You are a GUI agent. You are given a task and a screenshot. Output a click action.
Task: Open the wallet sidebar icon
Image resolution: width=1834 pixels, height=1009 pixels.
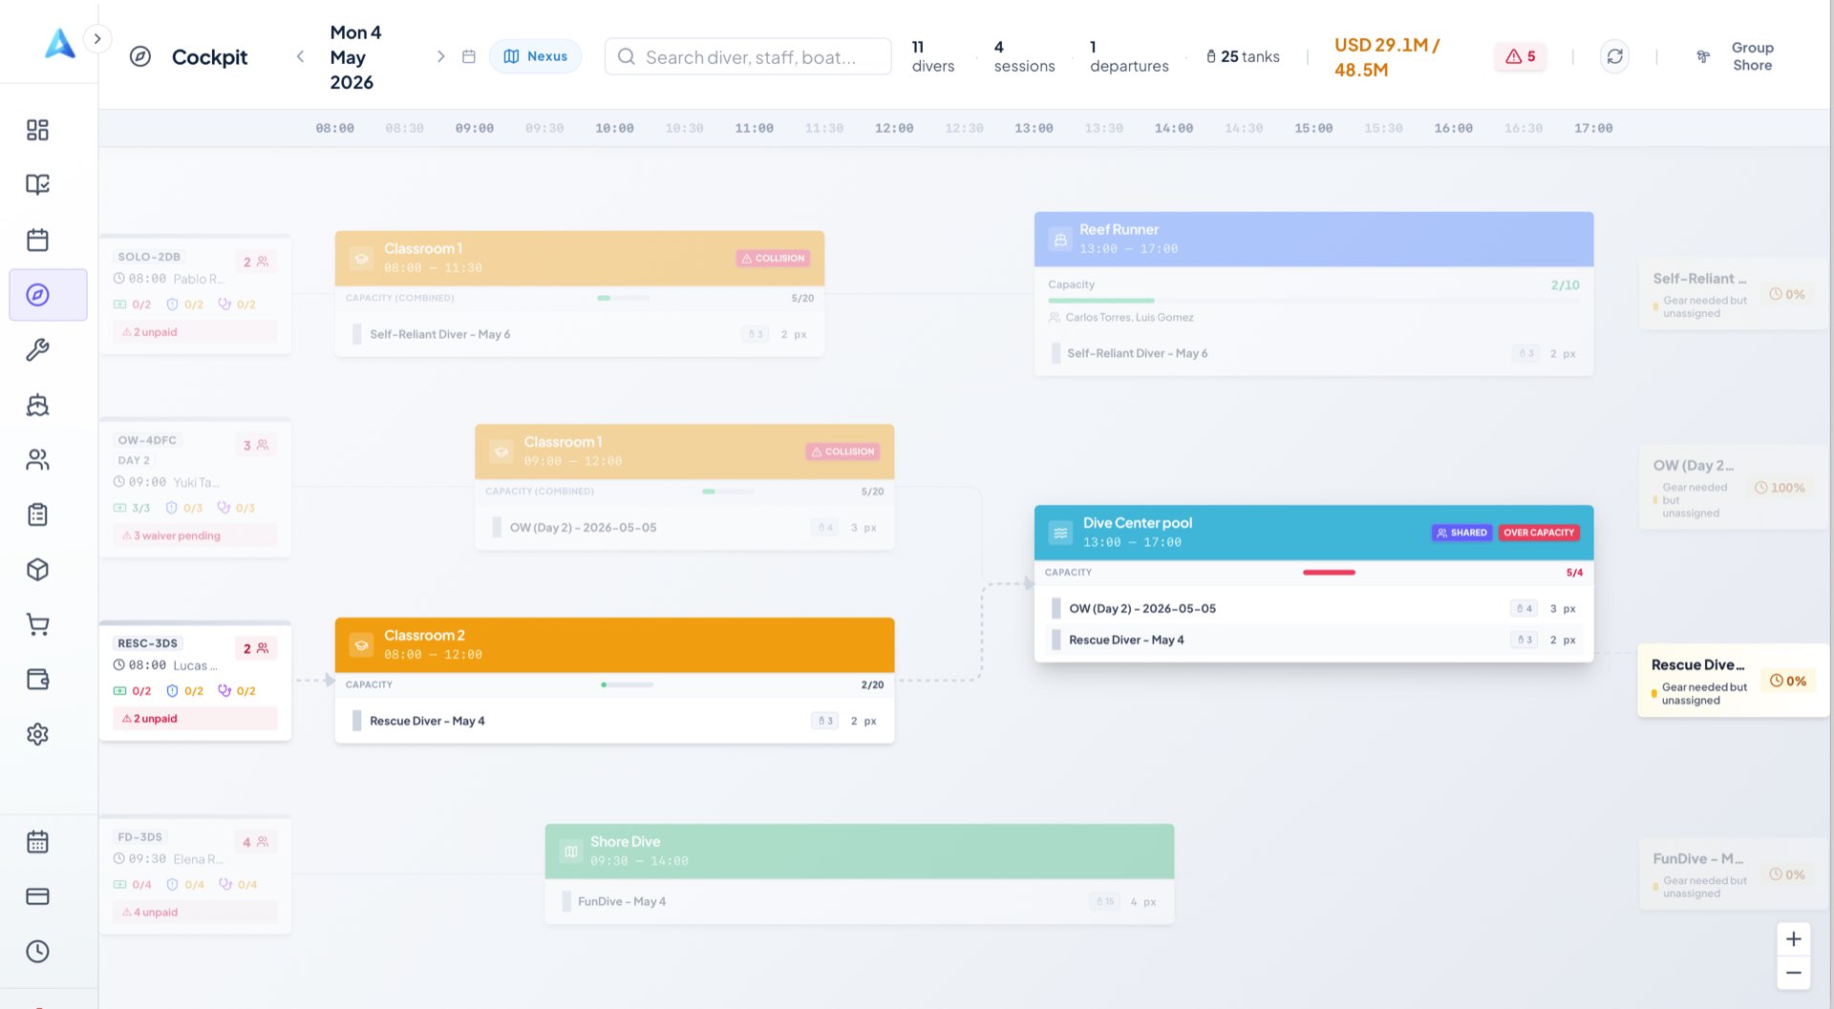click(x=37, y=680)
